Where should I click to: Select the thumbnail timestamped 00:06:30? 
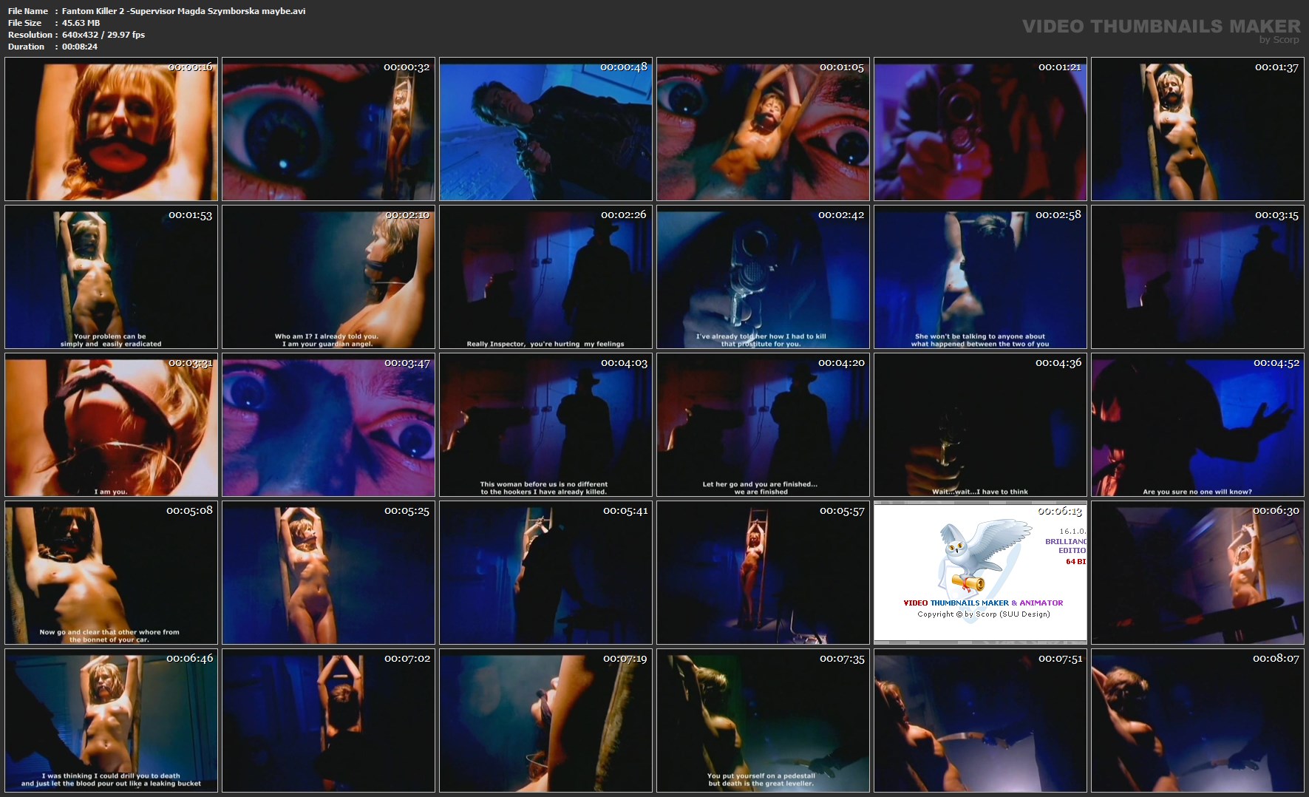pyautogui.click(x=1198, y=573)
